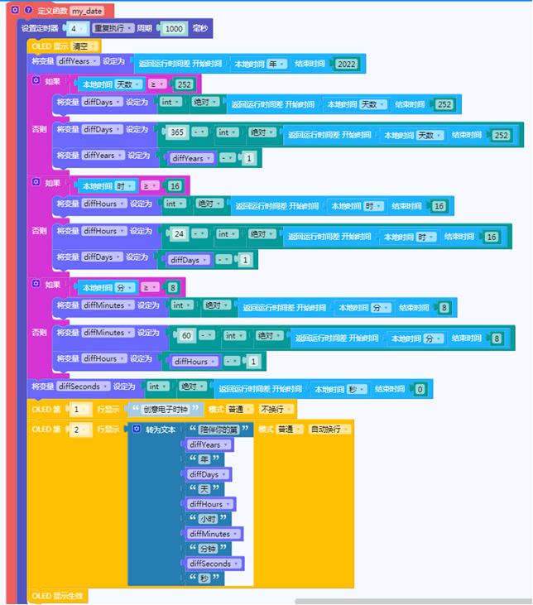533x605 pixels.
Task: Edit 16 value in 如果 时 condition
Action: point(175,186)
